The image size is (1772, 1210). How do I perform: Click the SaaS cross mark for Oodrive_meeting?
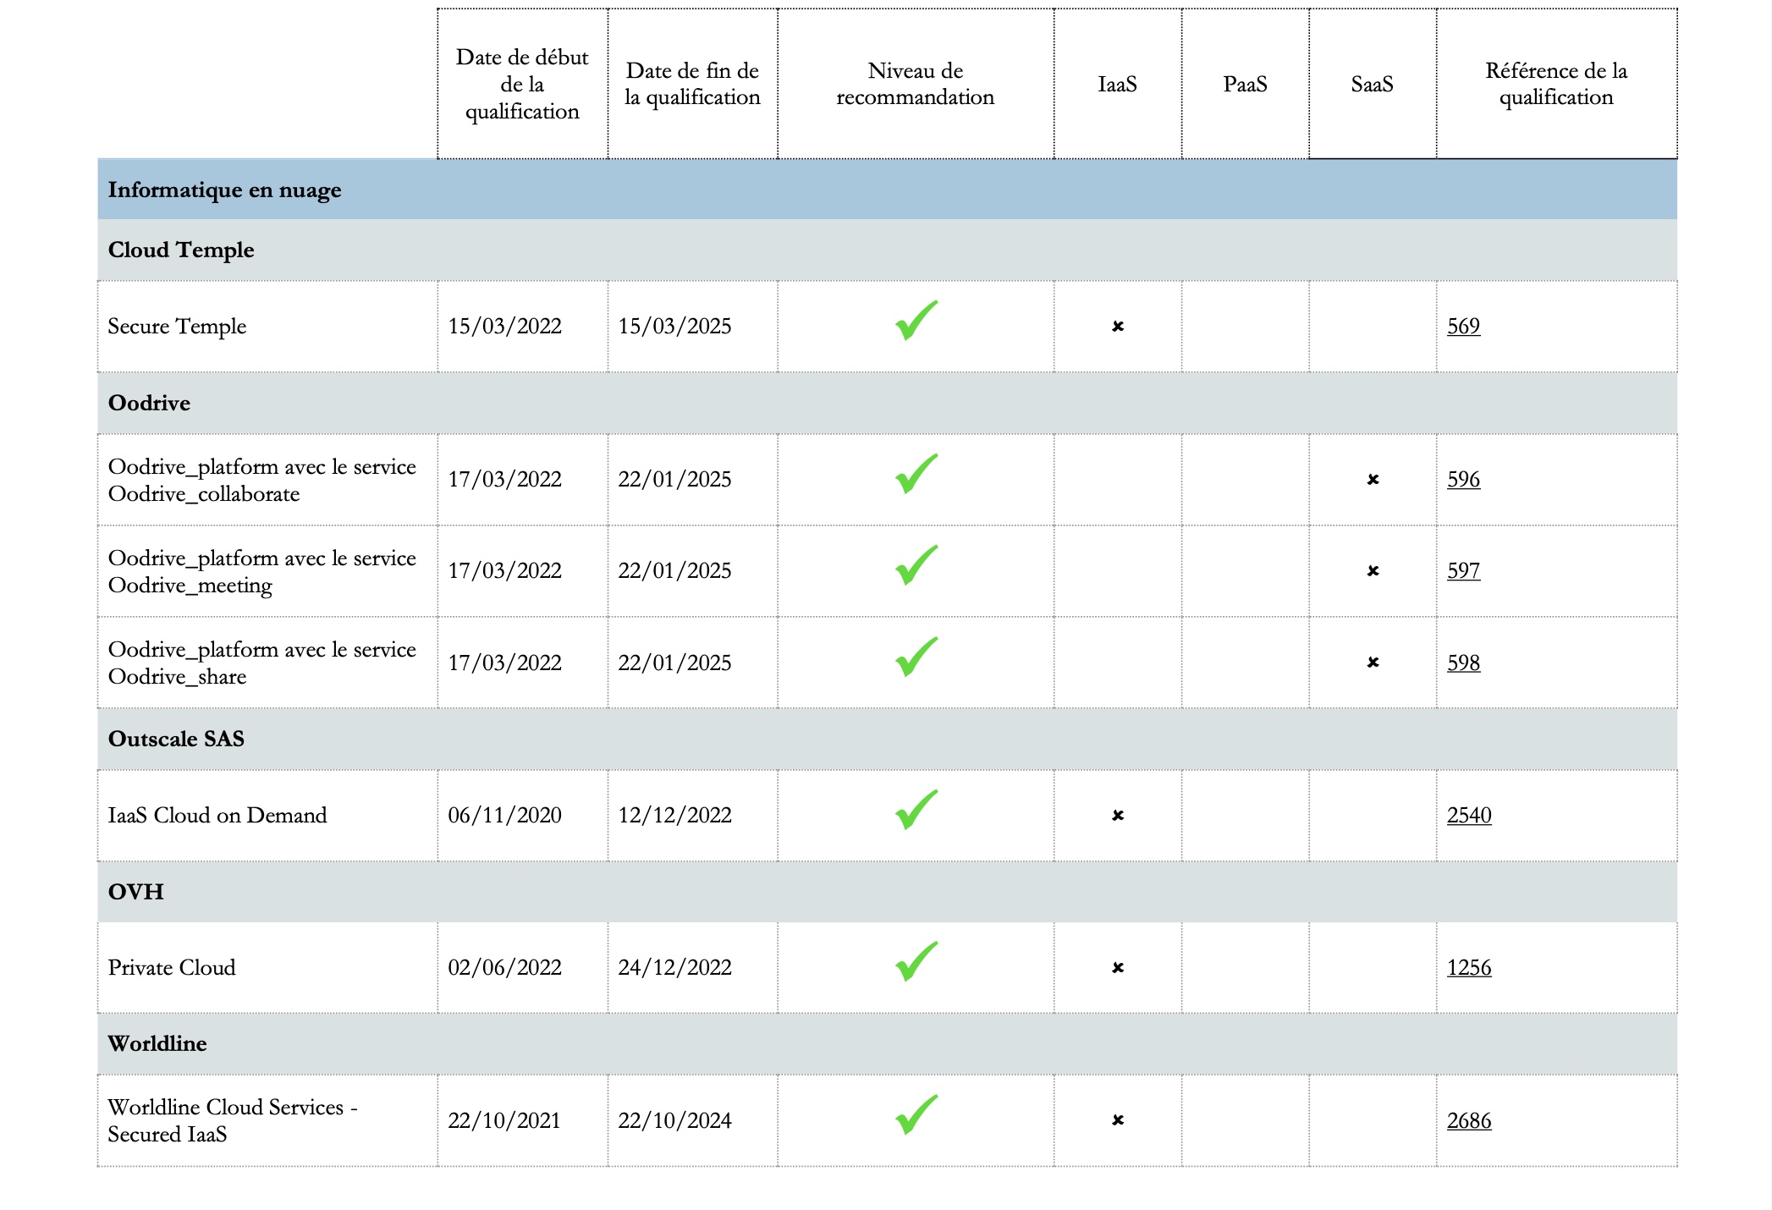tap(1373, 571)
